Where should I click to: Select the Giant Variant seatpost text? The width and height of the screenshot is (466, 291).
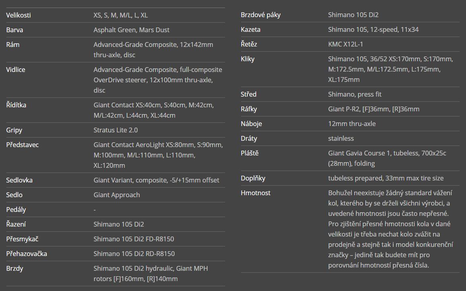click(x=156, y=180)
